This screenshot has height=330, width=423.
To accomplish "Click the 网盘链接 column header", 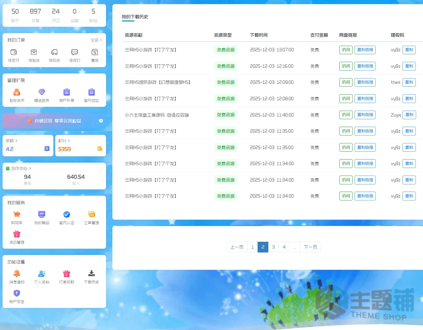I will (348, 35).
